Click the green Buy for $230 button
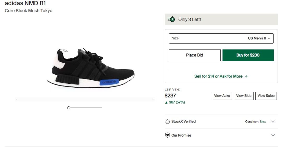Image resolution: width=282 pixels, height=147 pixels. [x=248, y=55]
